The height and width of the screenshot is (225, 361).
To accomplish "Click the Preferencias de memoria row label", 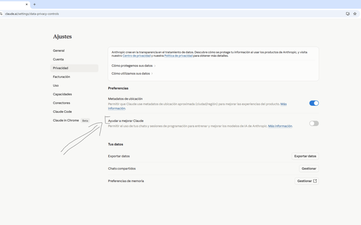I will 126,181.
